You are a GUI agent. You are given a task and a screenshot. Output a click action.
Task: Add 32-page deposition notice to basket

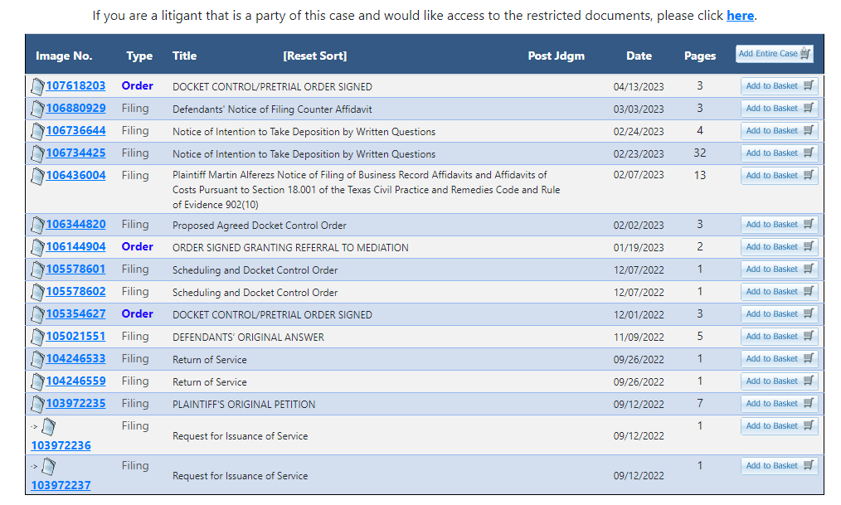click(780, 154)
